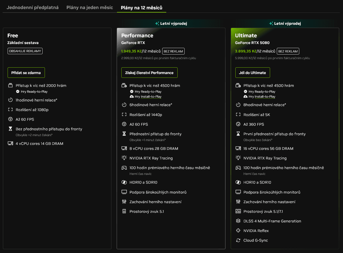Click computer icon by 16 vCPU cores
Viewport: 343px width, 253px height.
238,148
